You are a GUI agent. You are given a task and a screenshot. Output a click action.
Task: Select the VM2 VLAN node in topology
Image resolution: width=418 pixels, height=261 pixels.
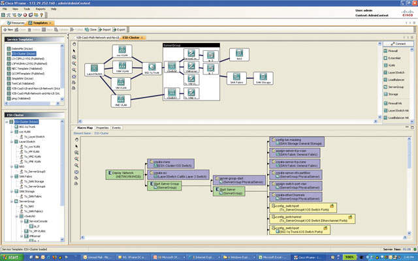pos(121,101)
